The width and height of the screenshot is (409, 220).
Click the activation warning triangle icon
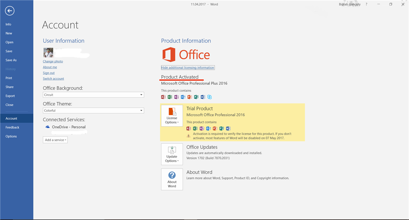point(189,136)
